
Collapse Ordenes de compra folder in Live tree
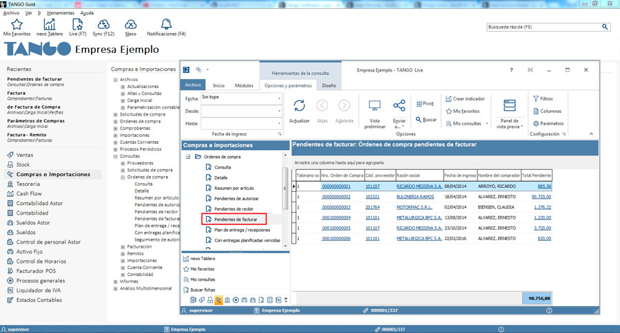click(188, 157)
